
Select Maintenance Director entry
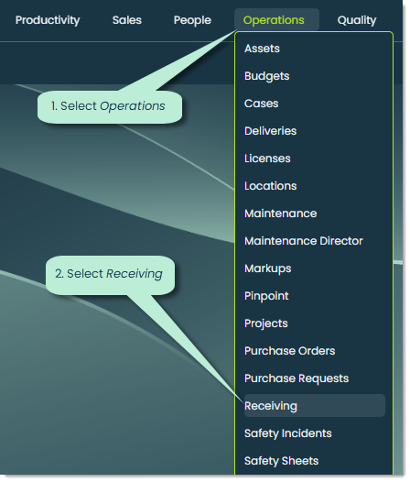304,241
